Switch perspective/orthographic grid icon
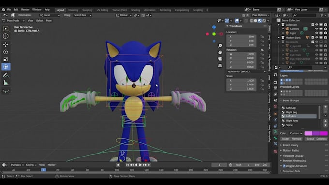Viewport: 329px width, 185px height. 220,66
